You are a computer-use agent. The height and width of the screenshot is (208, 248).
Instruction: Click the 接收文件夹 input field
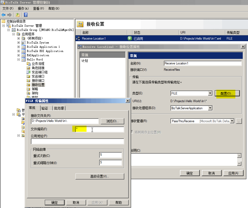pos(65,121)
